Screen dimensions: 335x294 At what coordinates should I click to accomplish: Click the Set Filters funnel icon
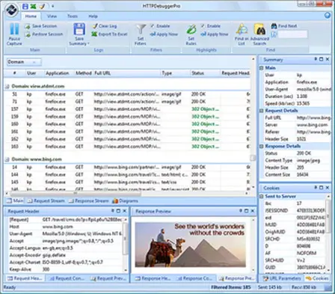(141, 29)
